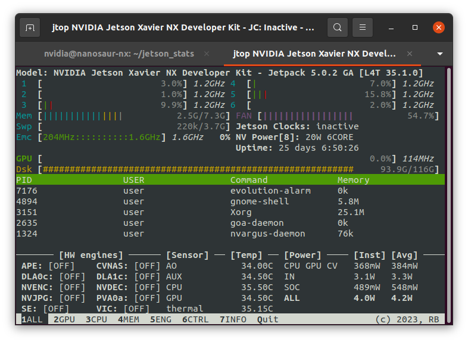View the 7INFO page
The image size is (468, 342).
[233, 319]
